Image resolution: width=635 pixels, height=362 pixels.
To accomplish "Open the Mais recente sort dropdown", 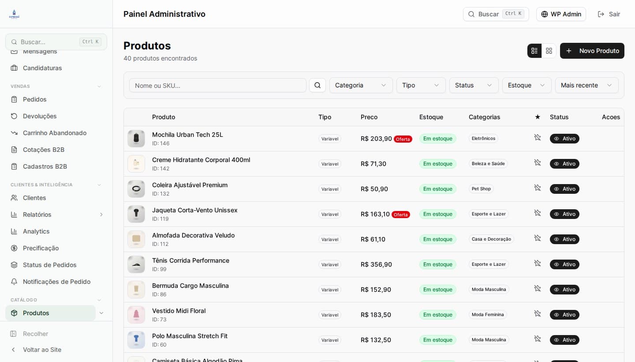I will 586,85.
